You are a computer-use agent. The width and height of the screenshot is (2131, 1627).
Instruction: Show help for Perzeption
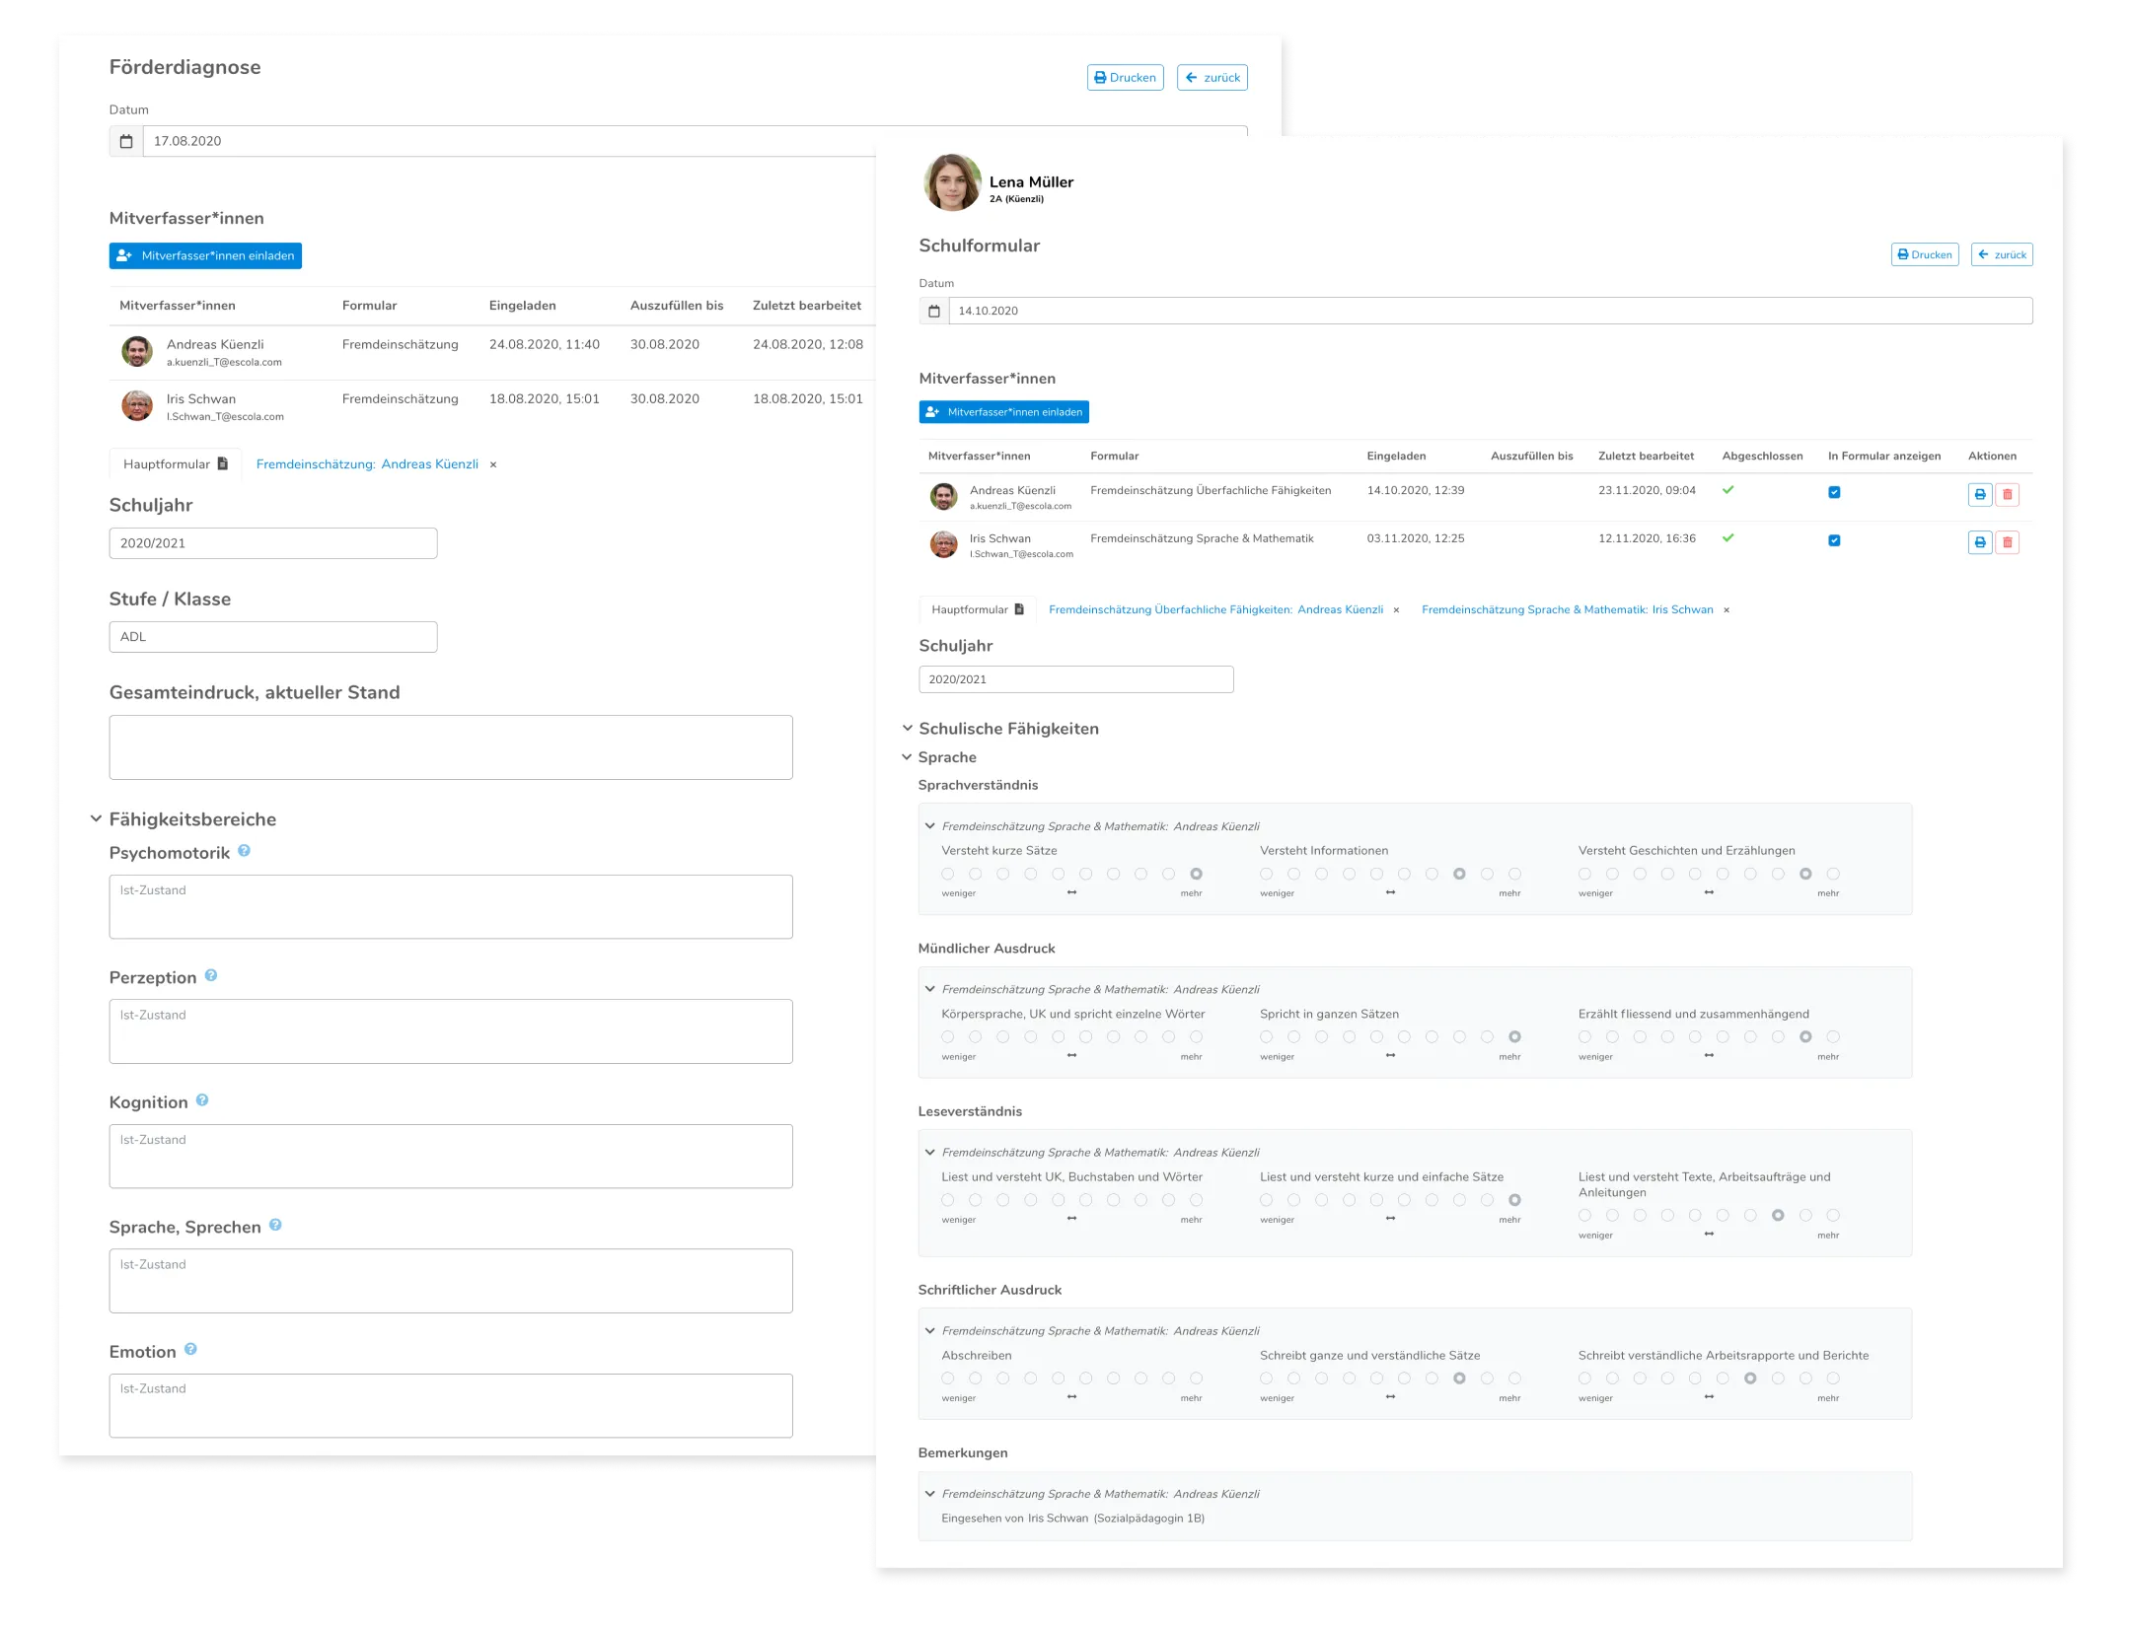(211, 975)
